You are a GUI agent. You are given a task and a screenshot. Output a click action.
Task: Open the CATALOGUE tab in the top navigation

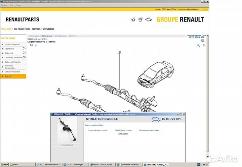click(x=6, y=29)
